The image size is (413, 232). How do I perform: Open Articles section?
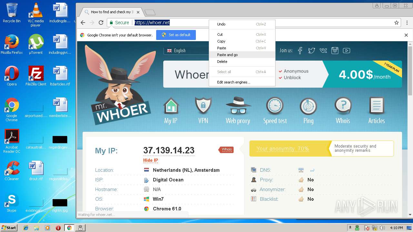tap(377, 111)
